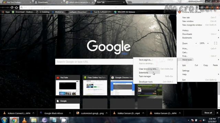Open the customized-googl png download
This screenshot has width=220, height=123.
pos(90,113)
